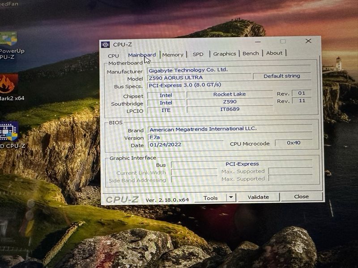Click the CPU-Z title bar app icon
Image resolution: width=358 pixels, height=268 pixels.
click(x=106, y=45)
